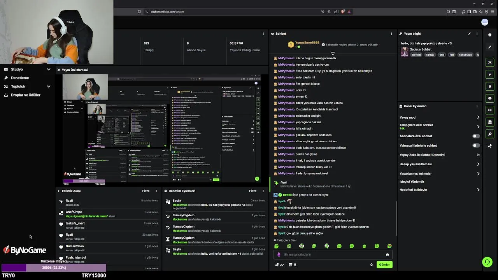498x280 pixels.
Task: Click the chill tag chip
Action: (x=442, y=55)
